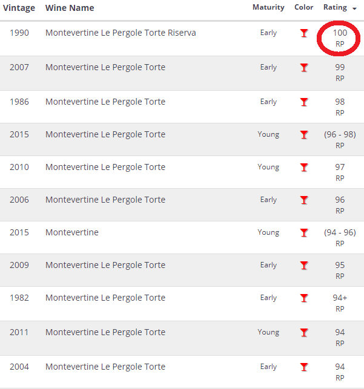Open the plain Montevertine 2015 wine
Screen dimensions: 364x389
[x=72, y=232]
